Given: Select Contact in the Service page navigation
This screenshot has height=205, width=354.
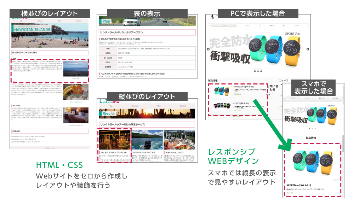Looking at the screenshot, I should (183, 106).
